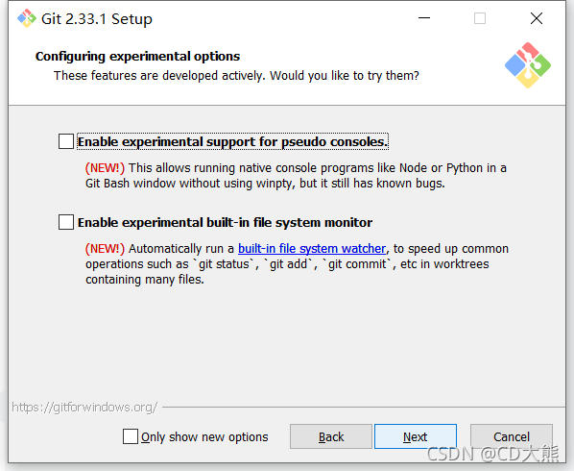The height and width of the screenshot is (471, 574).
Task: Enable experimental pseudo consoles checkbox
Action: 66,141
